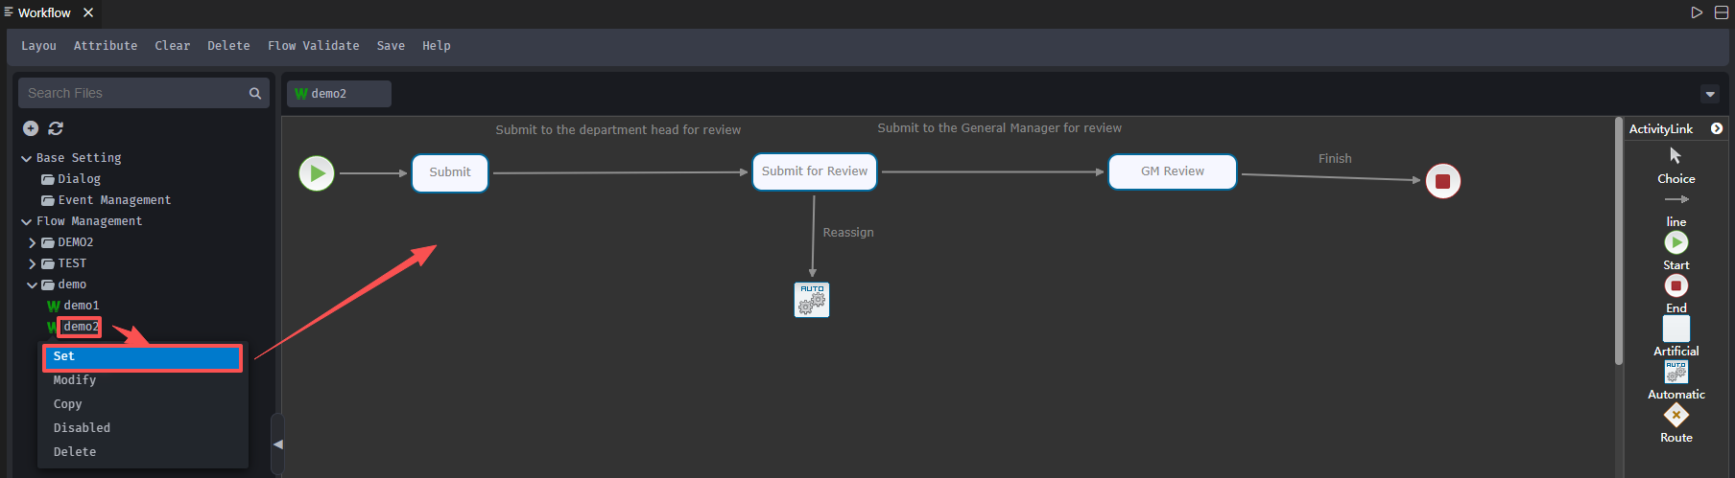Click Flow Validate in the toolbar
The width and height of the screenshot is (1735, 478).
pos(313,46)
